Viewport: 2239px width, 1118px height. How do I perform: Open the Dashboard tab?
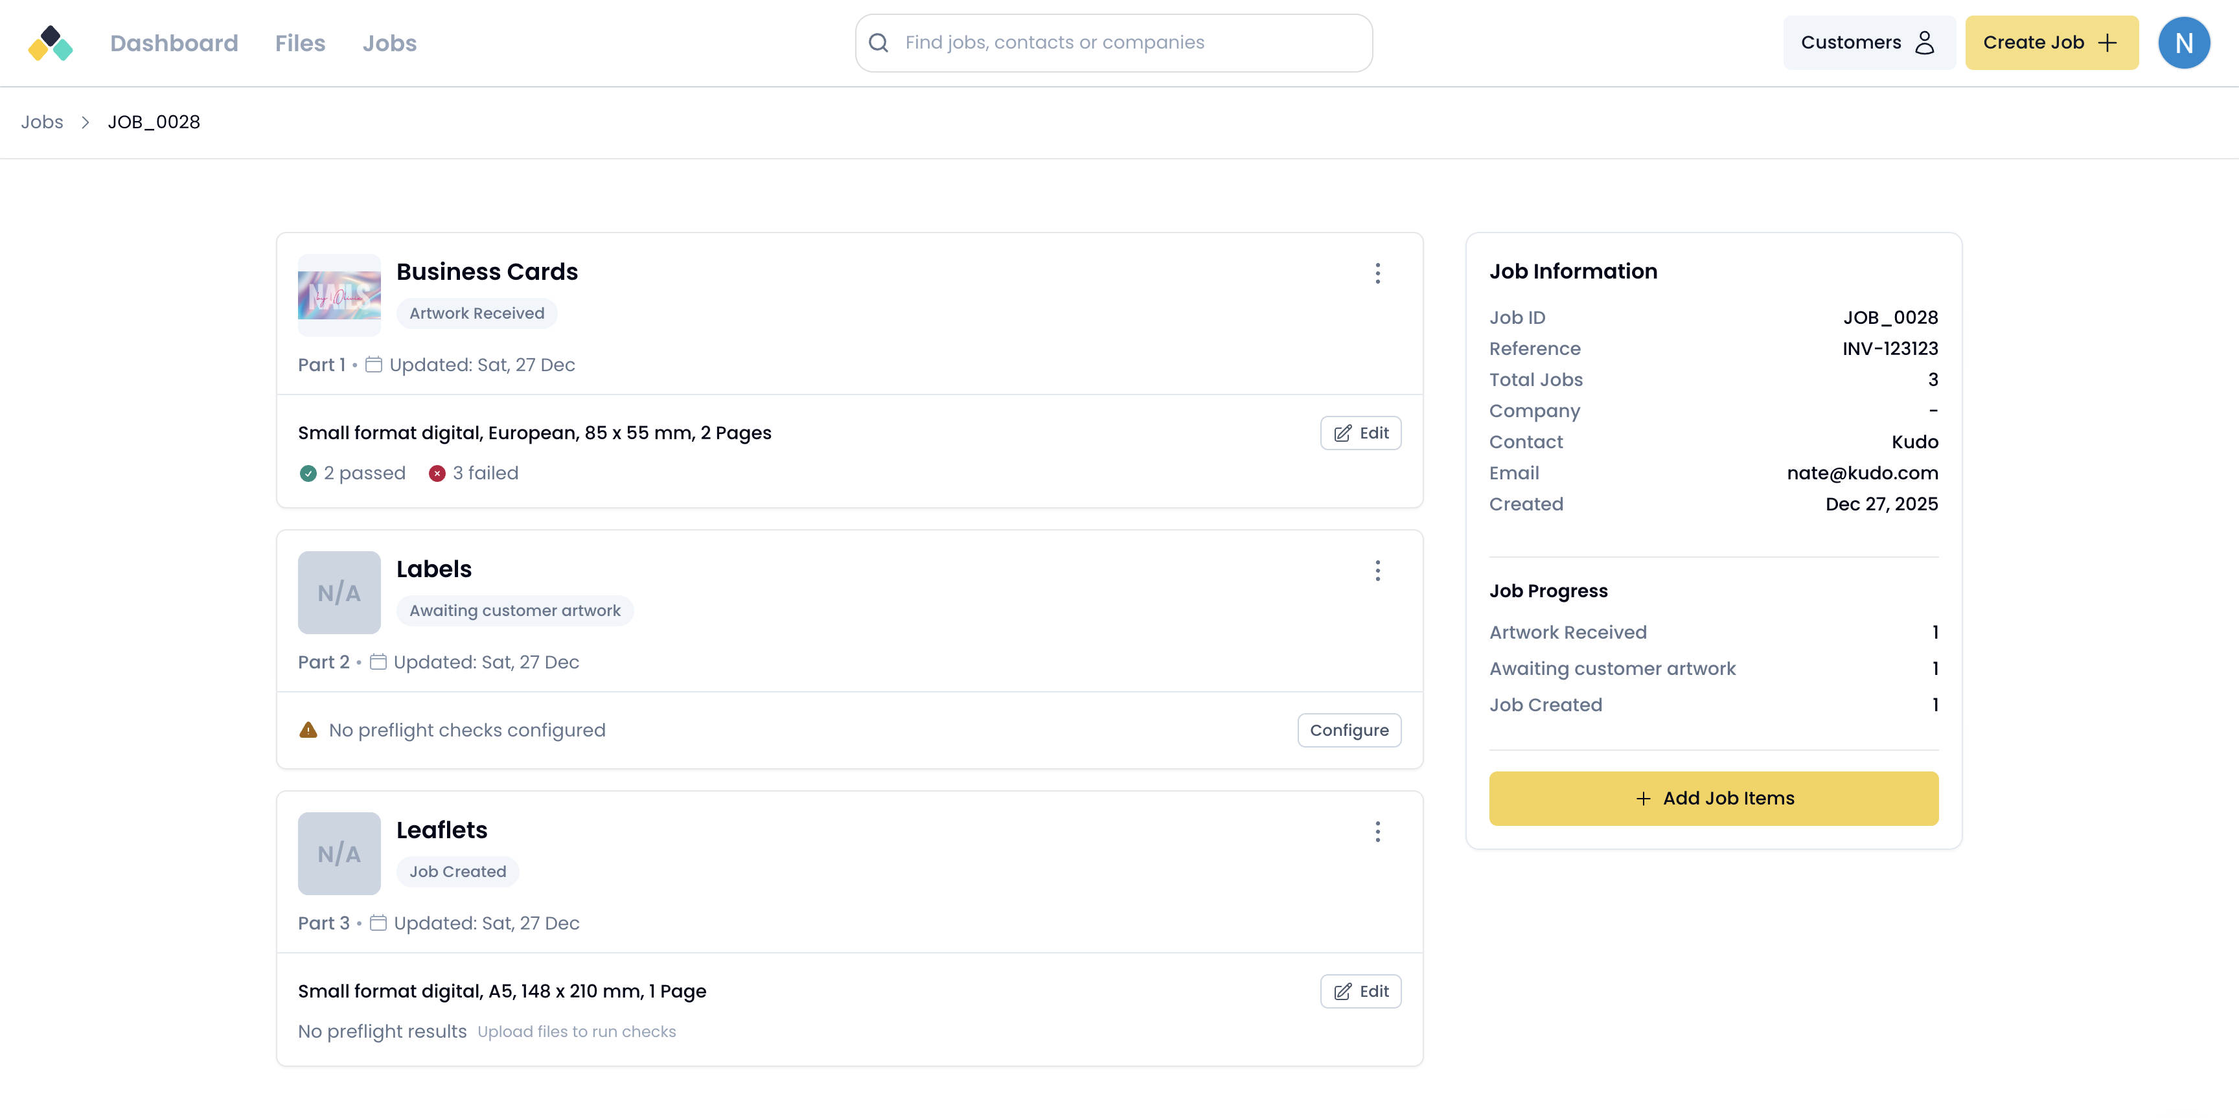174,43
